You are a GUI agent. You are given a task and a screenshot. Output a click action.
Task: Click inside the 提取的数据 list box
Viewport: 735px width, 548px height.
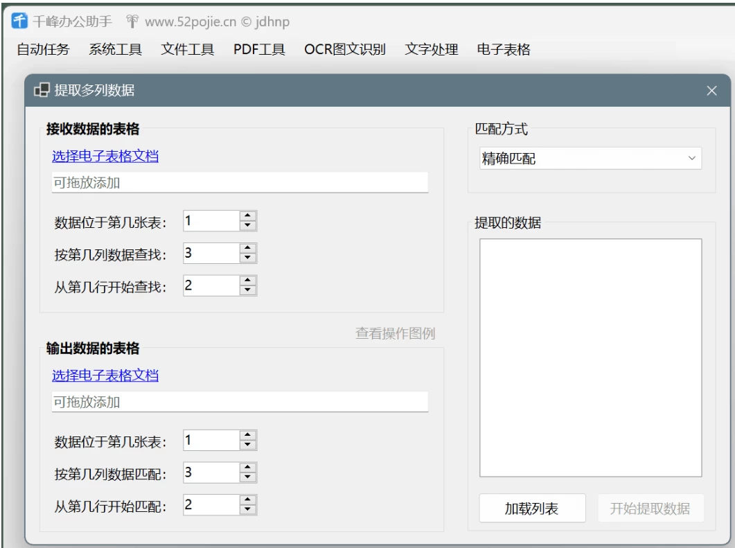point(590,357)
